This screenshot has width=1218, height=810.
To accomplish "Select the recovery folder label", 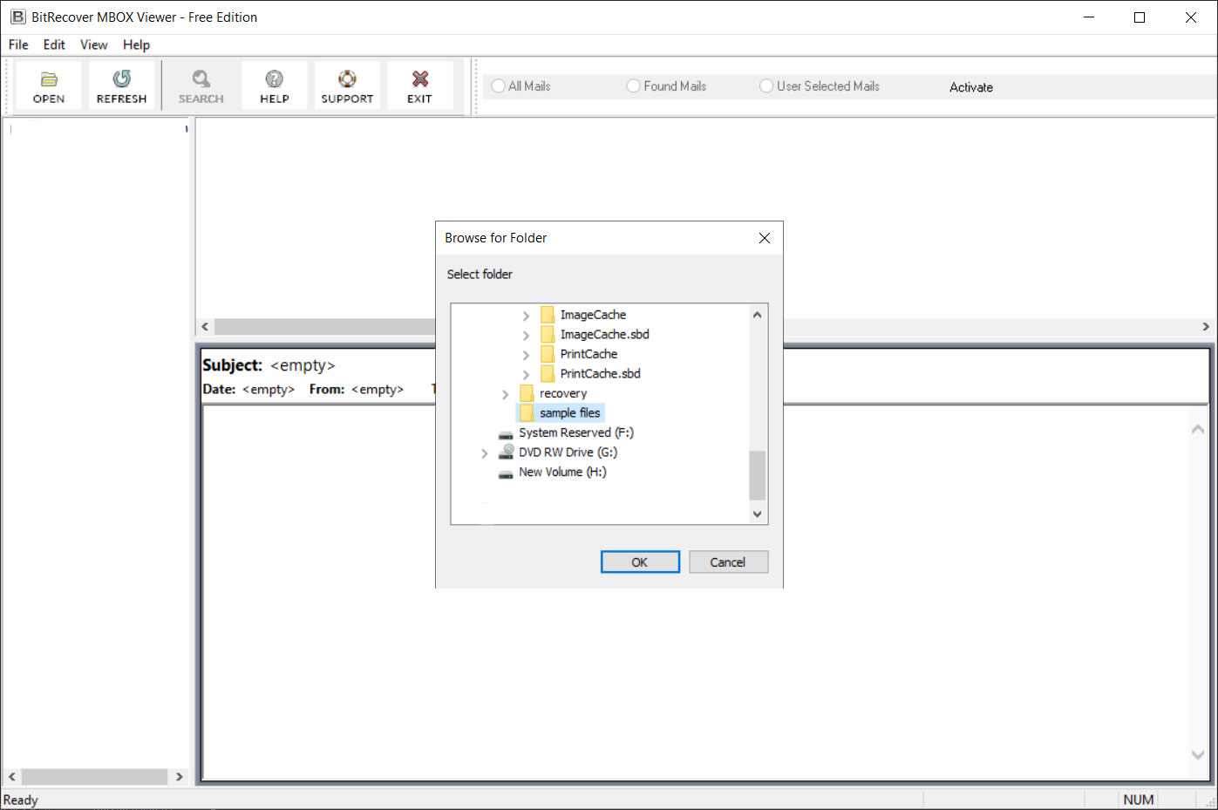I will [563, 393].
